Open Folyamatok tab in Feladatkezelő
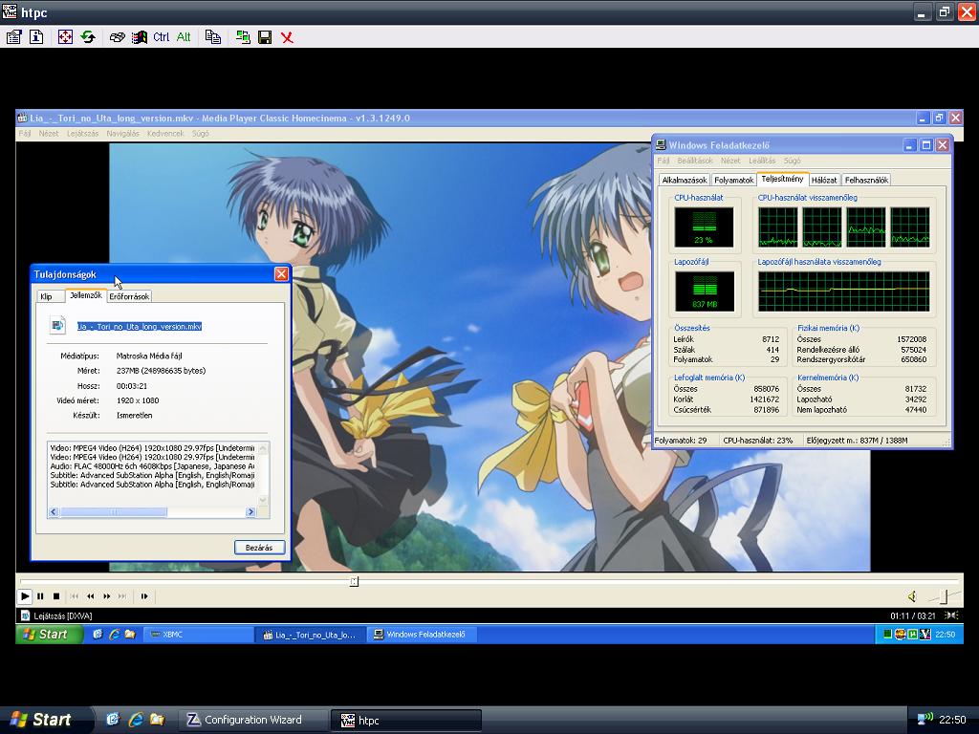 click(733, 180)
